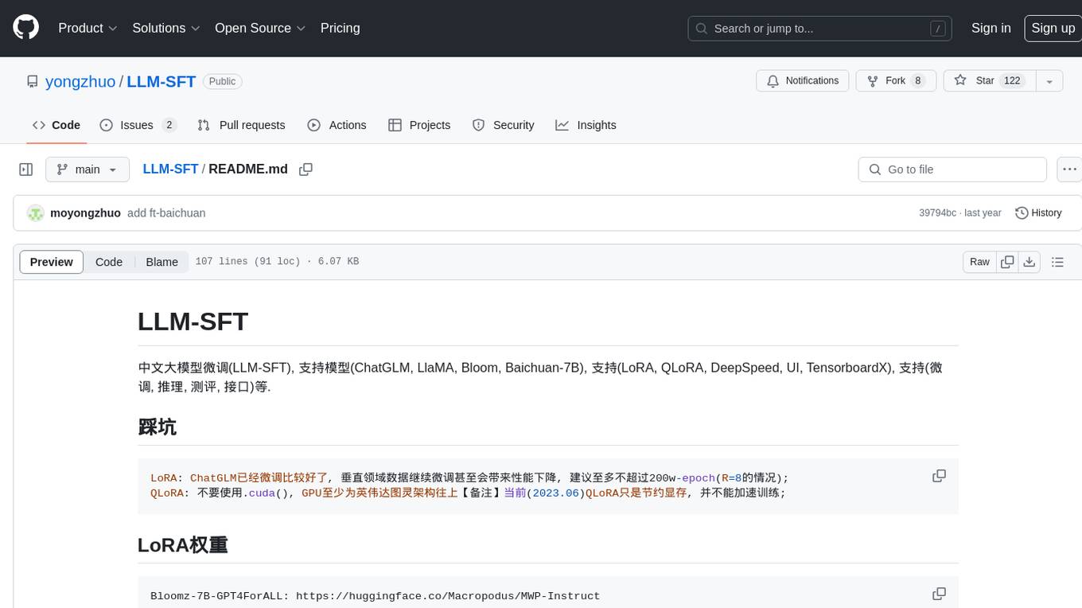
Task: Copy the LoRA/QLoRA code block
Action: point(939,476)
